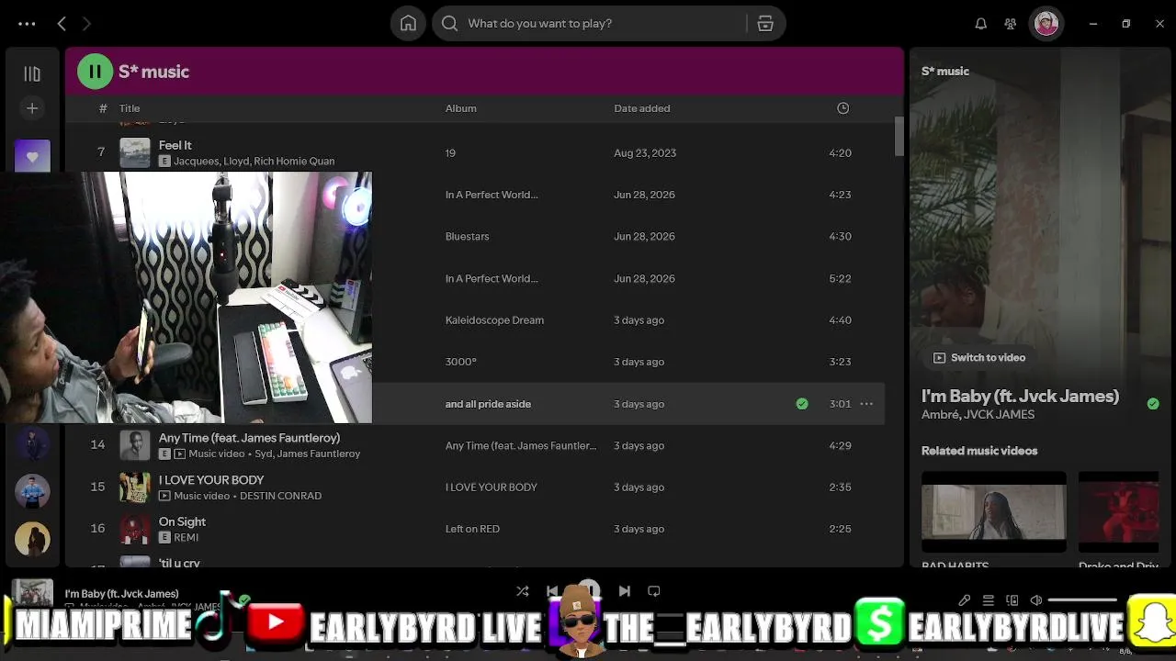Open artist DESTIN CONRAD
Image resolution: width=1176 pixels, height=661 pixels.
coord(280,496)
